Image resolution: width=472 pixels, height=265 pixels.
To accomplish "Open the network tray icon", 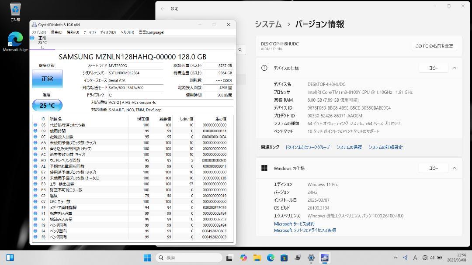I will coord(425,258).
